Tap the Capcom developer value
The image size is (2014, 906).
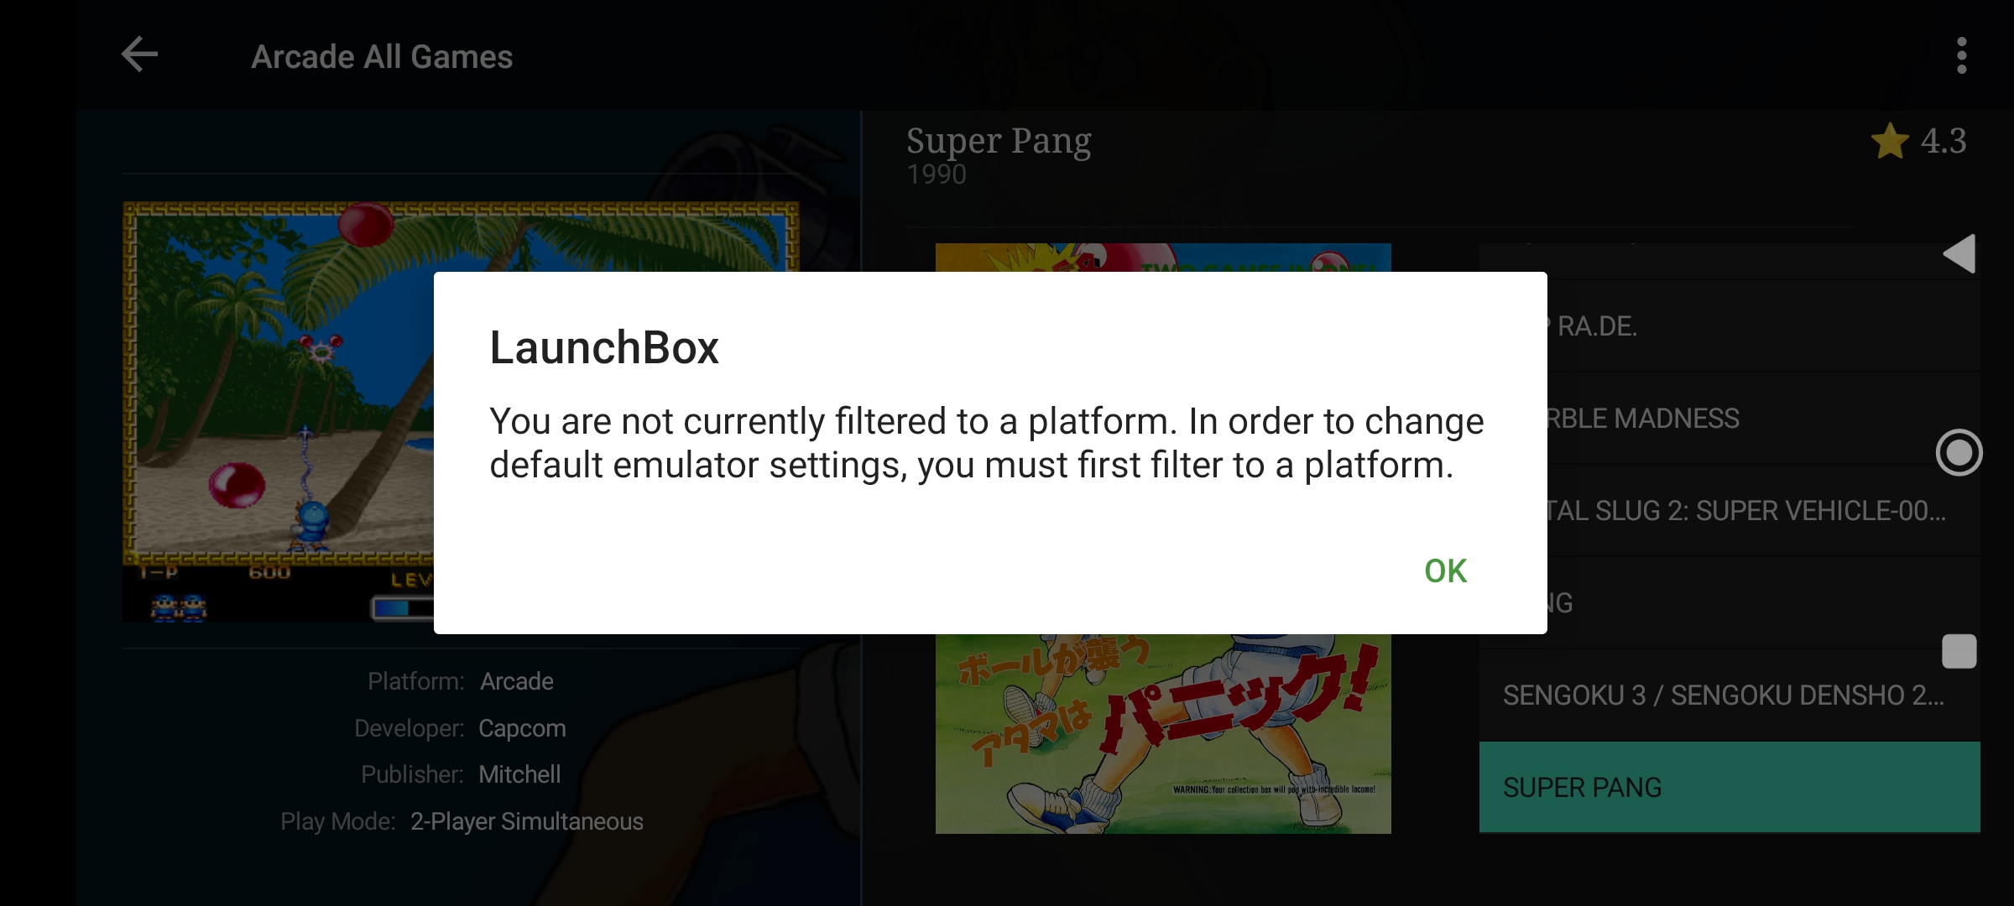tap(522, 728)
